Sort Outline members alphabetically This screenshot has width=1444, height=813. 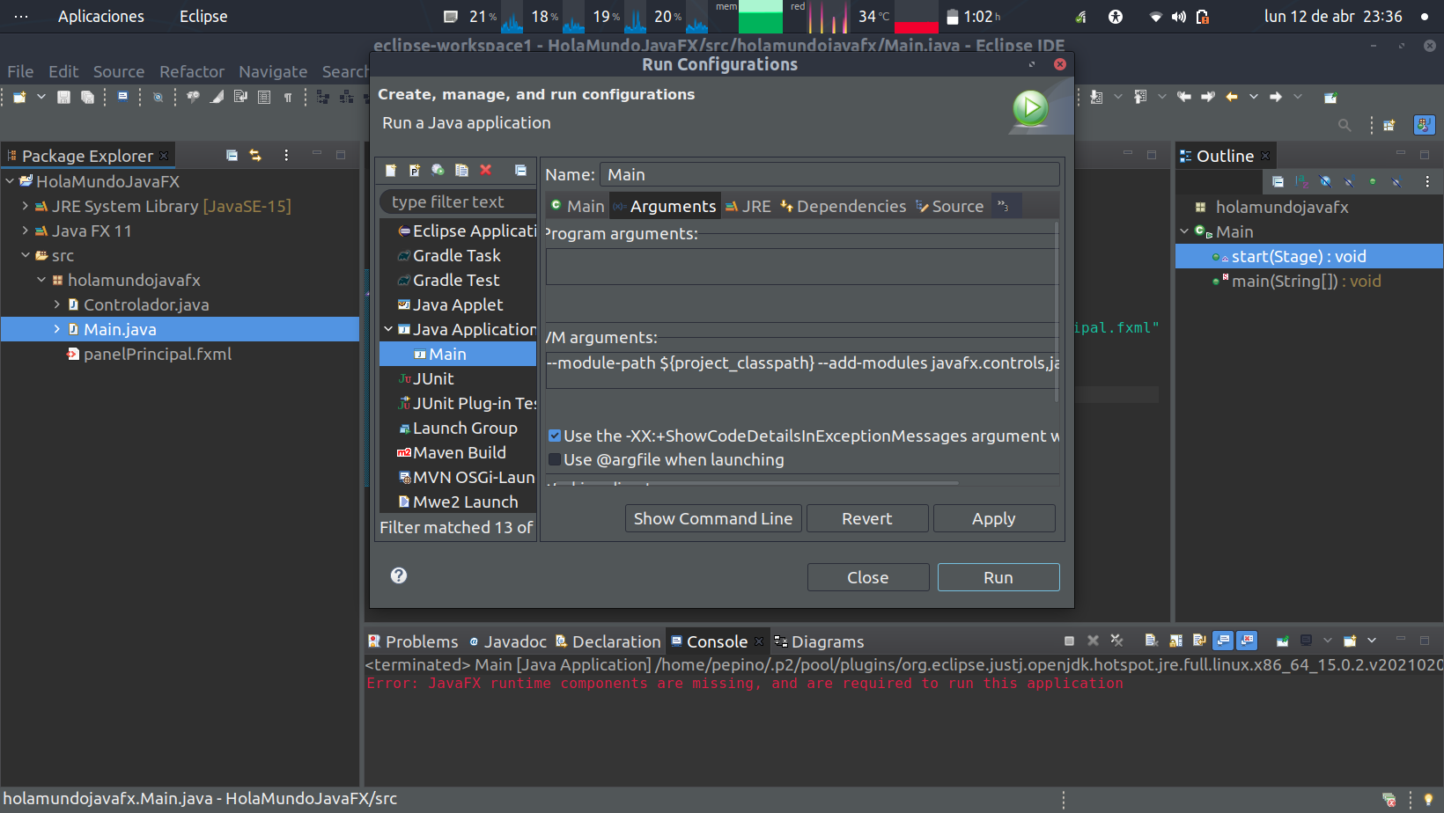coord(1301,182)
